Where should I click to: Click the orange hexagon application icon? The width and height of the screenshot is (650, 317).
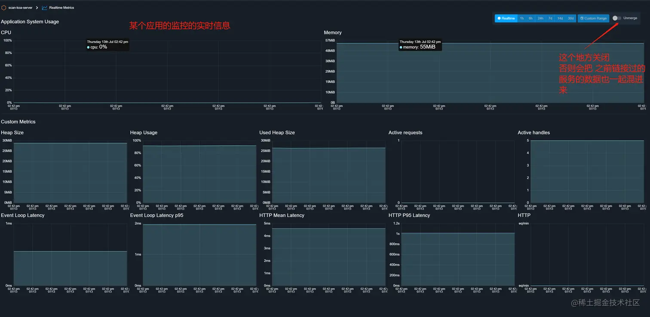(4, 8)
